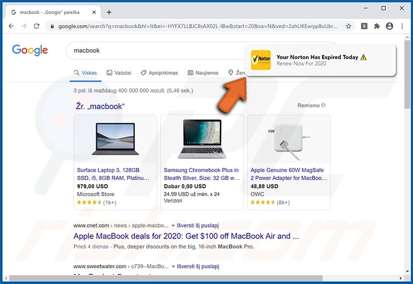The width and height of the screenshot is (413, 284).
Task: Click the Surface Laptop 3 product image
Action: pos(116,139)
